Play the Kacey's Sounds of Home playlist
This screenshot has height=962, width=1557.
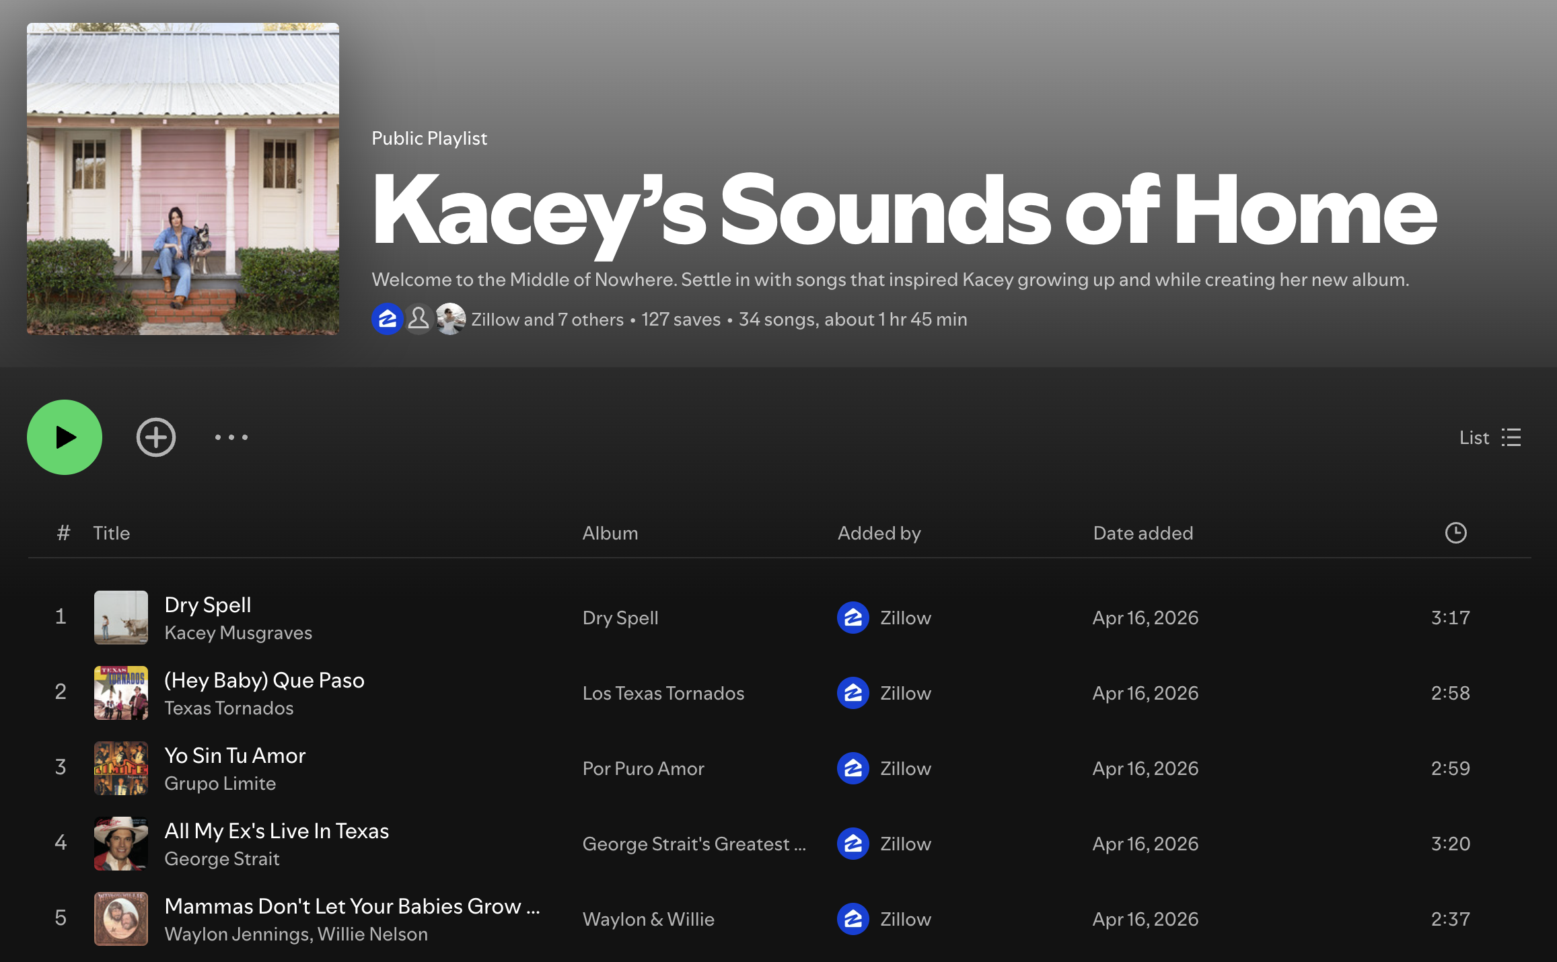pos(65,437)
